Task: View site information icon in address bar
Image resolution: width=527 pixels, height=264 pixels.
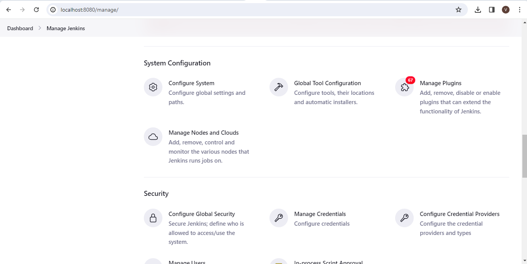Action: point(53,10)
